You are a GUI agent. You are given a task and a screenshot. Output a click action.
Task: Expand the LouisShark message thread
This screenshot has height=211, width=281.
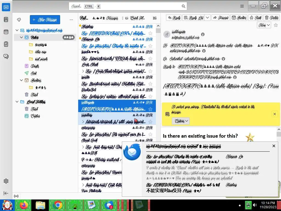(x=83, y=71)
